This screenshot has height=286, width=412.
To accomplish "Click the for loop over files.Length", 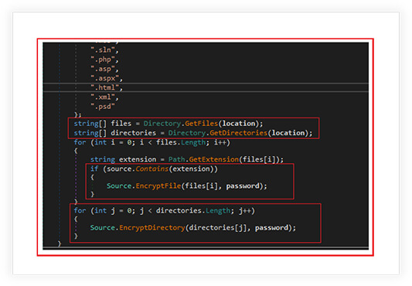I will [x=152, y=142].
